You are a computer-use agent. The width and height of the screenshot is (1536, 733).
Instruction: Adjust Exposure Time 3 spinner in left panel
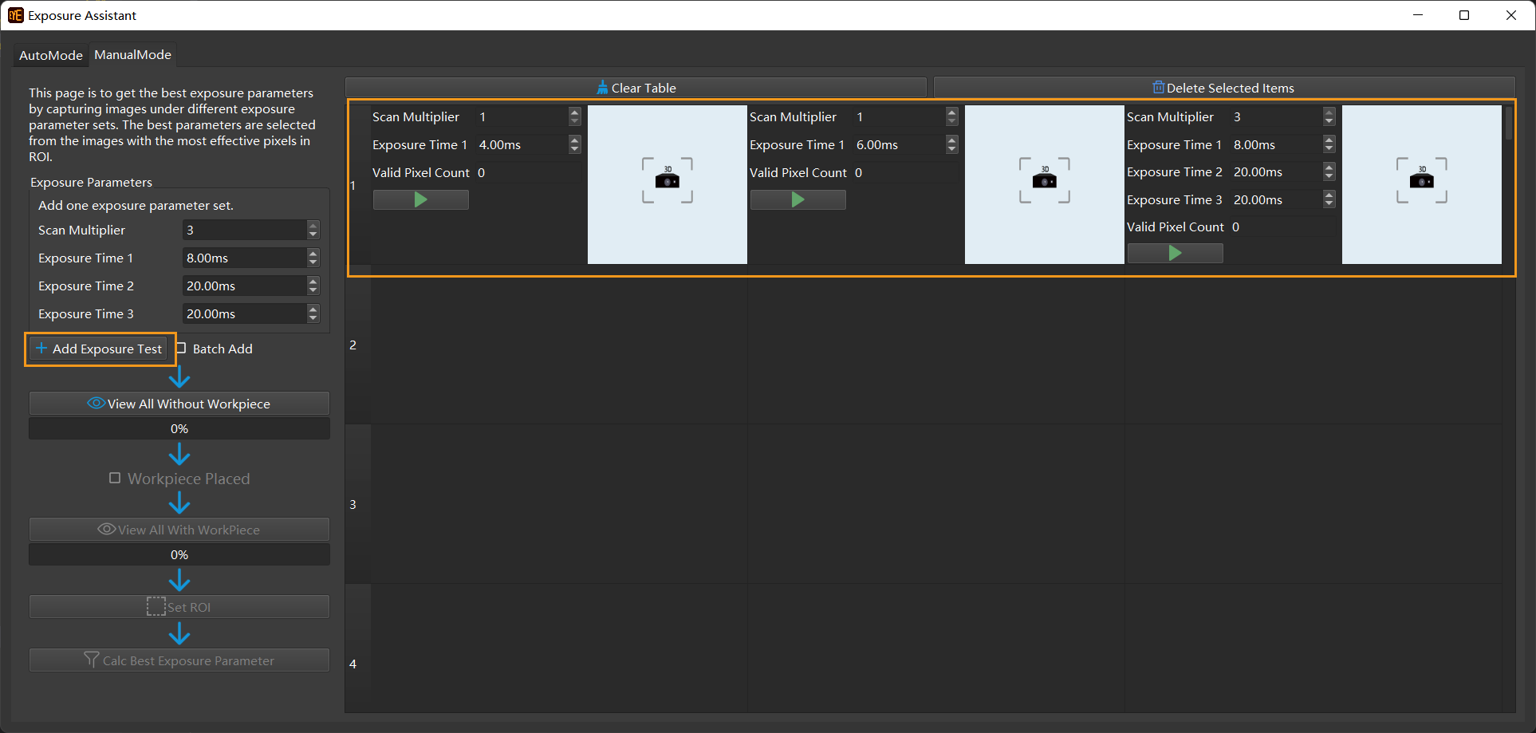[x=313, y=313]
